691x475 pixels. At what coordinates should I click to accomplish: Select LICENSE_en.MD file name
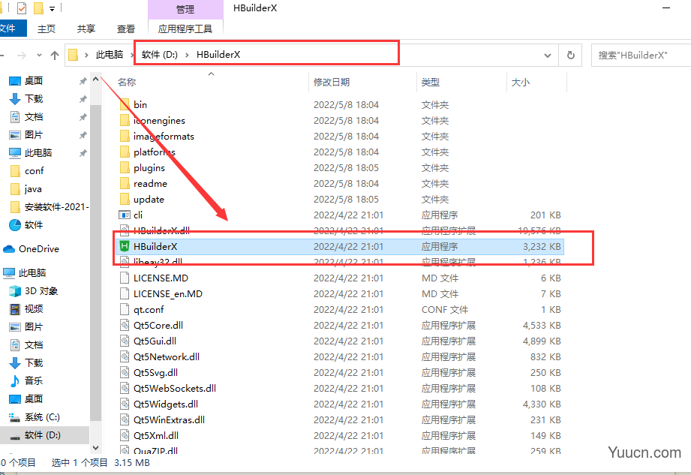coord(168,294)
